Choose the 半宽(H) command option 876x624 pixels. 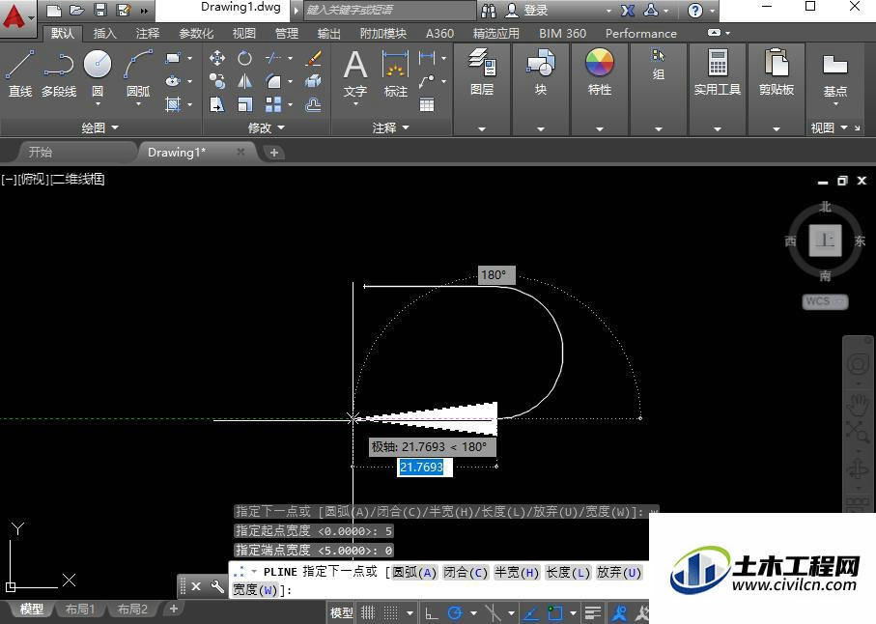pyautogui.click(x=517, y=573)
